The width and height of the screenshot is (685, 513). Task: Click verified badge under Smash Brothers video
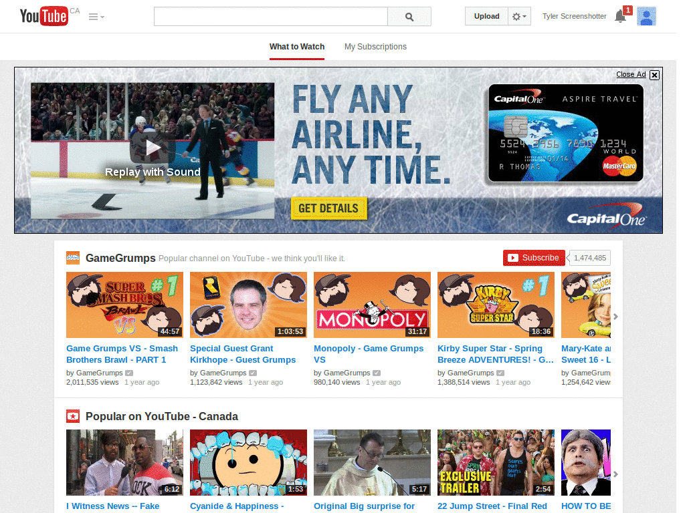pos(129,373)
